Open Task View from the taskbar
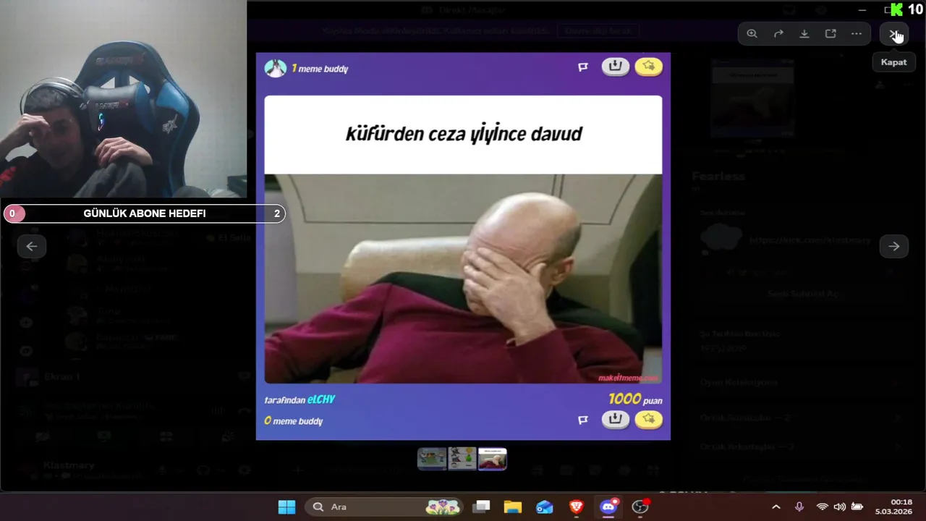This screenshot has width=926, height=521. coord(481,507)
